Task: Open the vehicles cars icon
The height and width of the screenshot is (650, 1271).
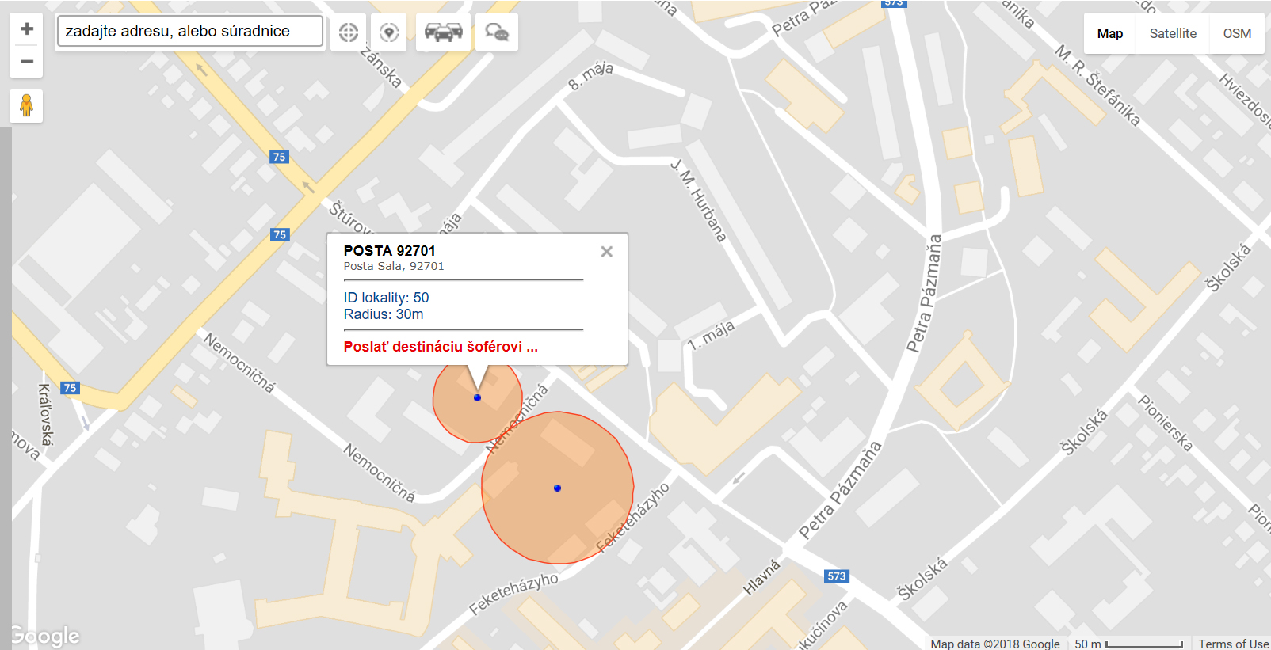Action: pos(443,32)
